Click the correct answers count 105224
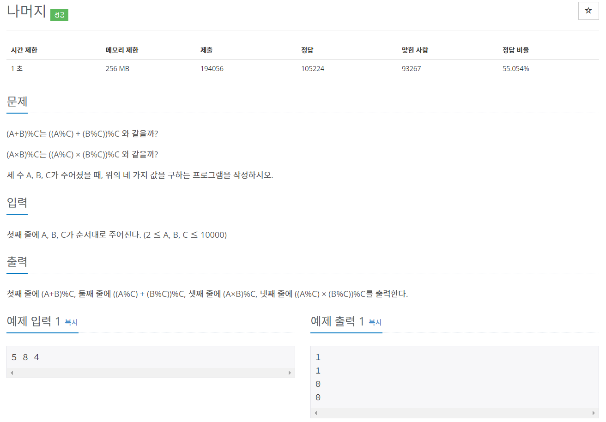606x422 pixels. tap(313, 69)
